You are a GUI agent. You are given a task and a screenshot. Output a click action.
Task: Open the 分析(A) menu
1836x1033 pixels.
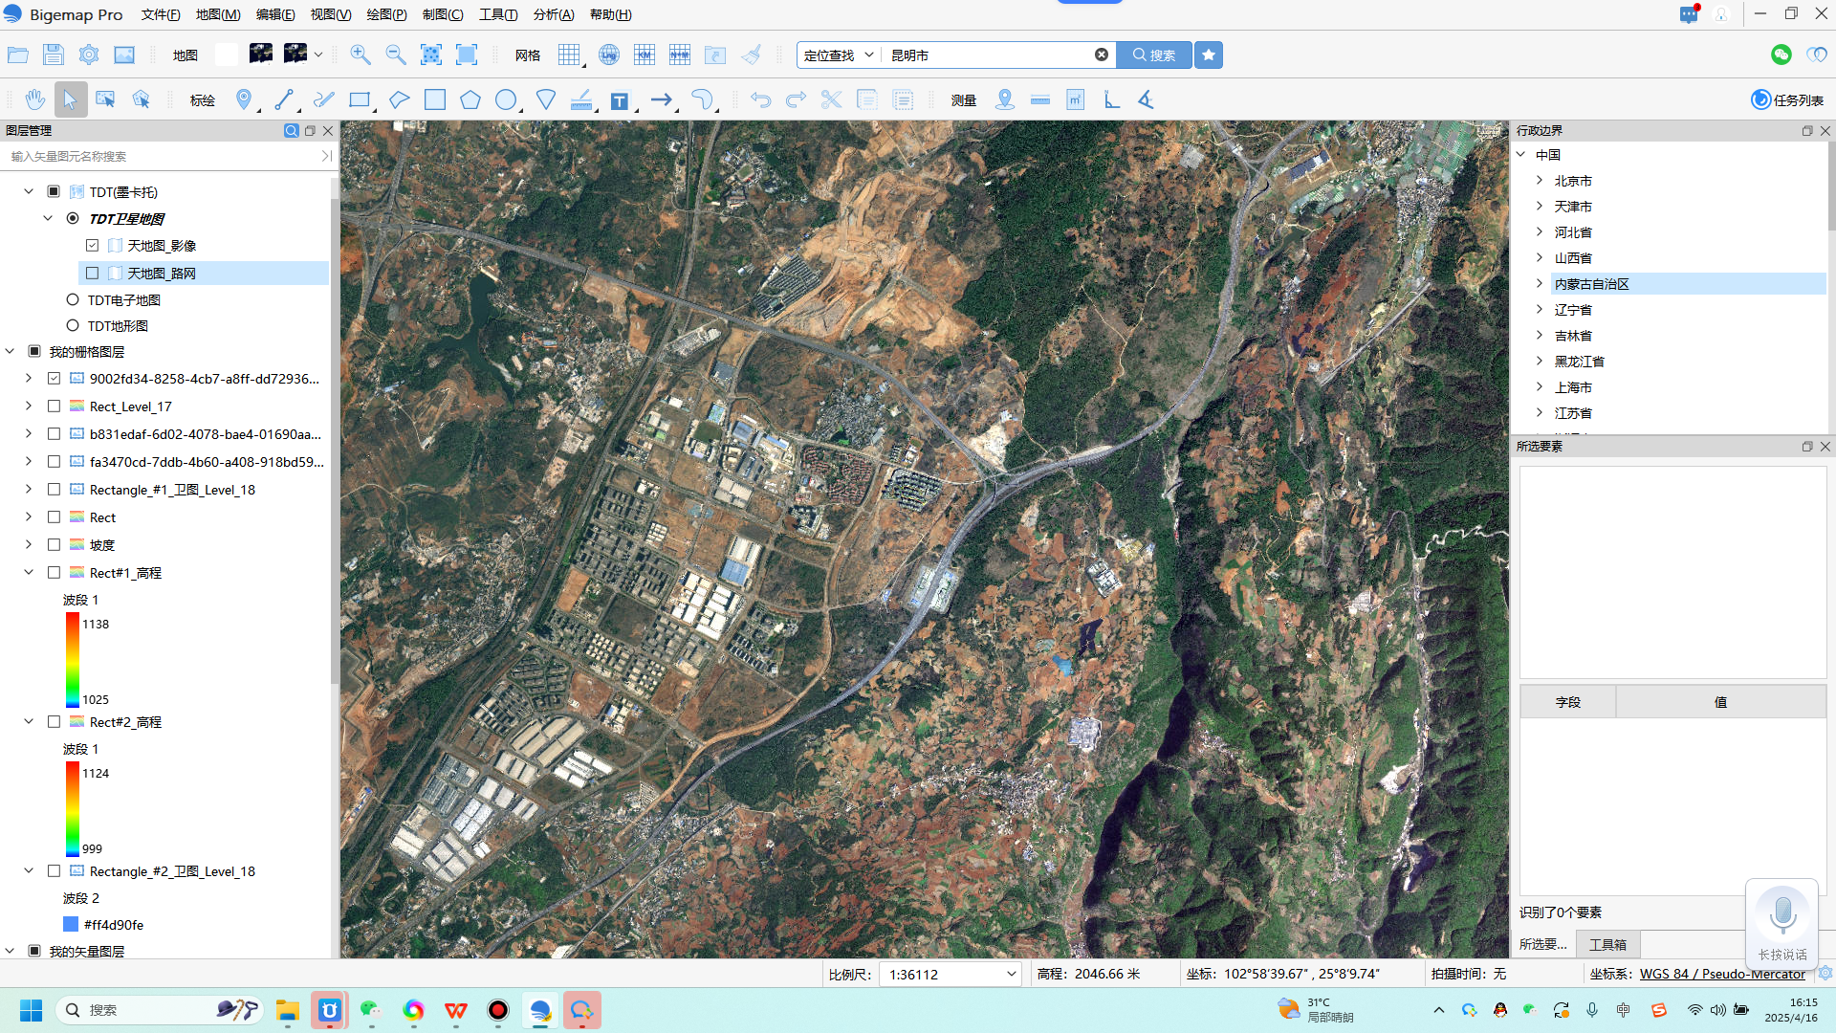click(553, 14)
